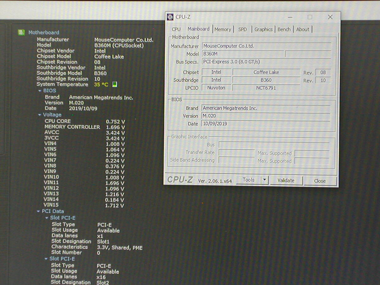
Task: Click the BIOS Date 10/09/2019 field
Action: (x=266, y=124)
